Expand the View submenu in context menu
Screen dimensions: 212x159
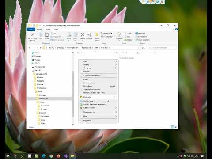[x=98, y=61]
